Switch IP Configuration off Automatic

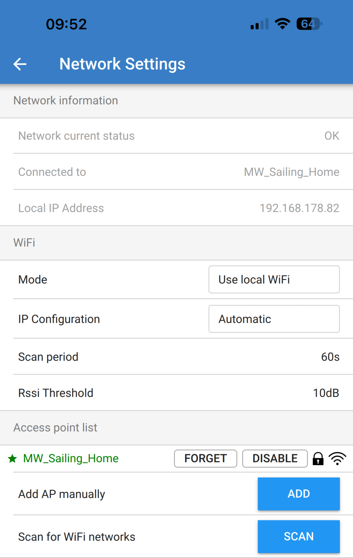pyautogui.click(x=274, y=319)
